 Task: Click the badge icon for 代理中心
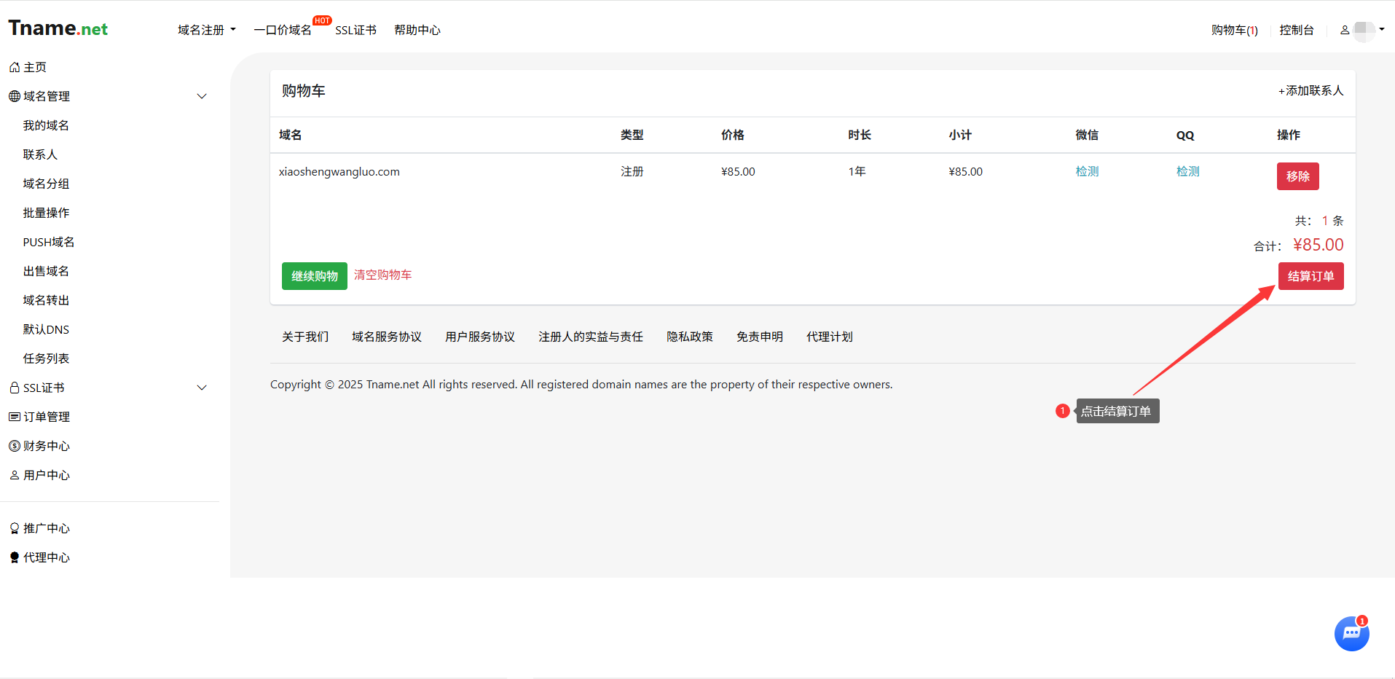point(15,557)
